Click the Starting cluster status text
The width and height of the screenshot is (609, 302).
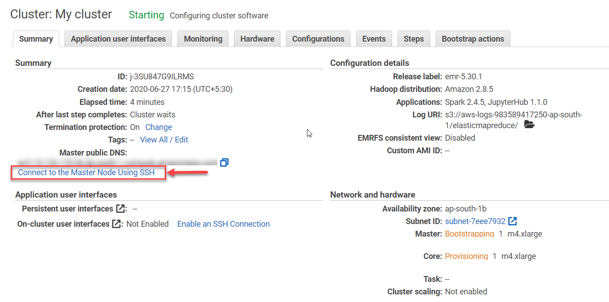(147, 15)
